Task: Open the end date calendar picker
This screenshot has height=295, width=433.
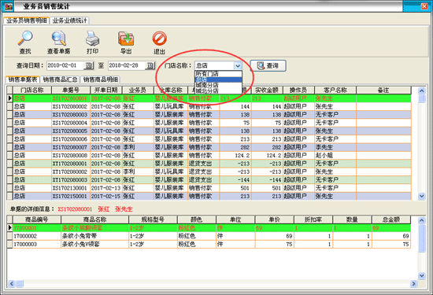Action: (150, 65)
